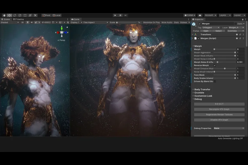Viewport: 248px width, 165px height.
Task: Switch to the Game tab
Action: point(75,19)
